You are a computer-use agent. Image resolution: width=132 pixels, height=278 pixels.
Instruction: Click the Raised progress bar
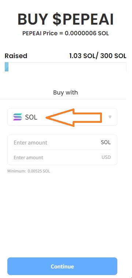coord(66,67)
